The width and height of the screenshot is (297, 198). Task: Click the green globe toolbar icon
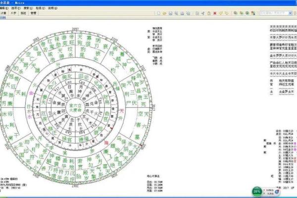point(247,11)
